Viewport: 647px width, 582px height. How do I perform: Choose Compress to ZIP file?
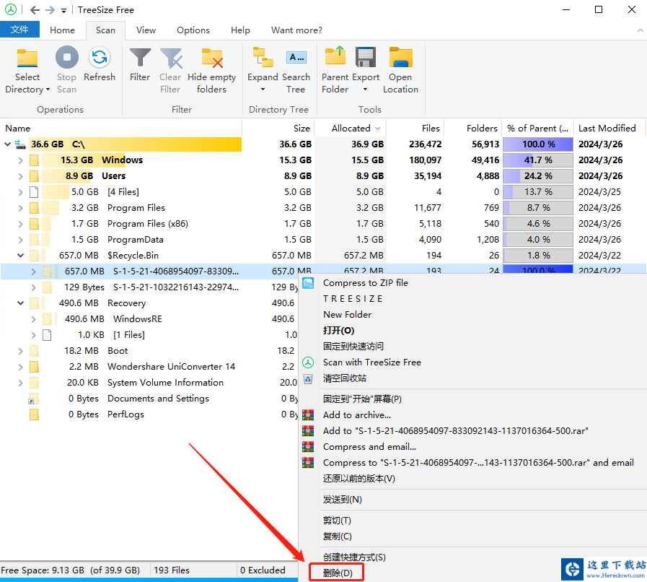[365, 283]
